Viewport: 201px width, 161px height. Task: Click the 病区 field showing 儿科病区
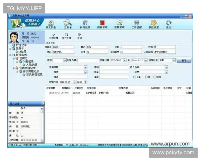63,52
